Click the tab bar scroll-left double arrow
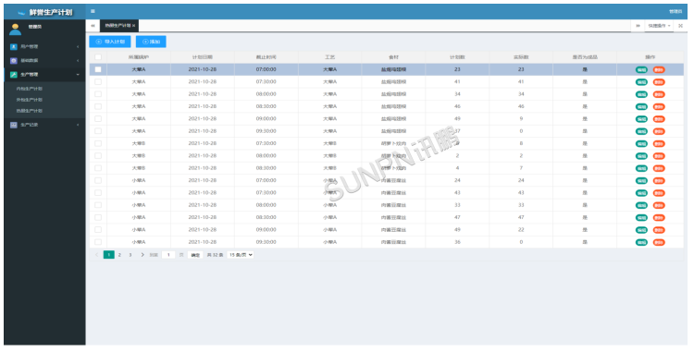The width and height of the screenshot is (694, 352). pos(93,26)
